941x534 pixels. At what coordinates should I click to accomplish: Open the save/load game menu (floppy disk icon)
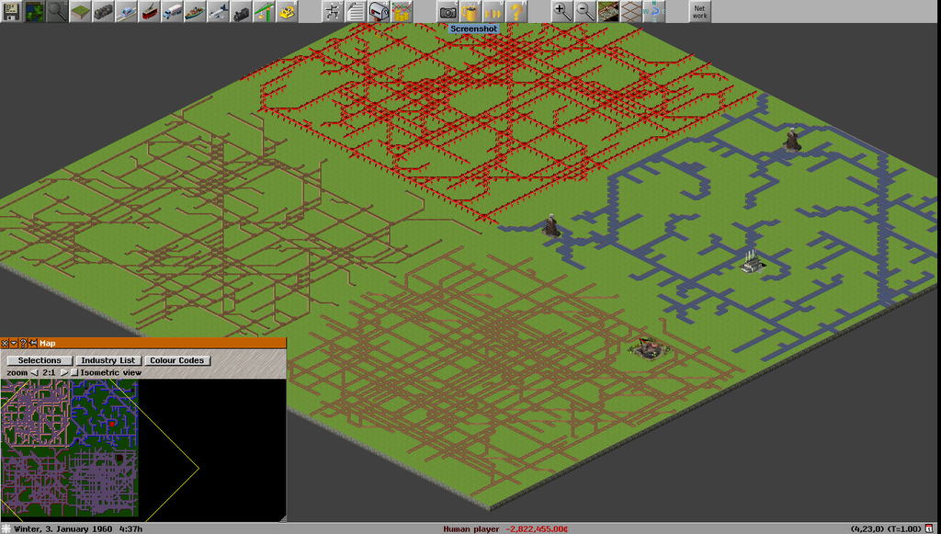click(11, 11)
